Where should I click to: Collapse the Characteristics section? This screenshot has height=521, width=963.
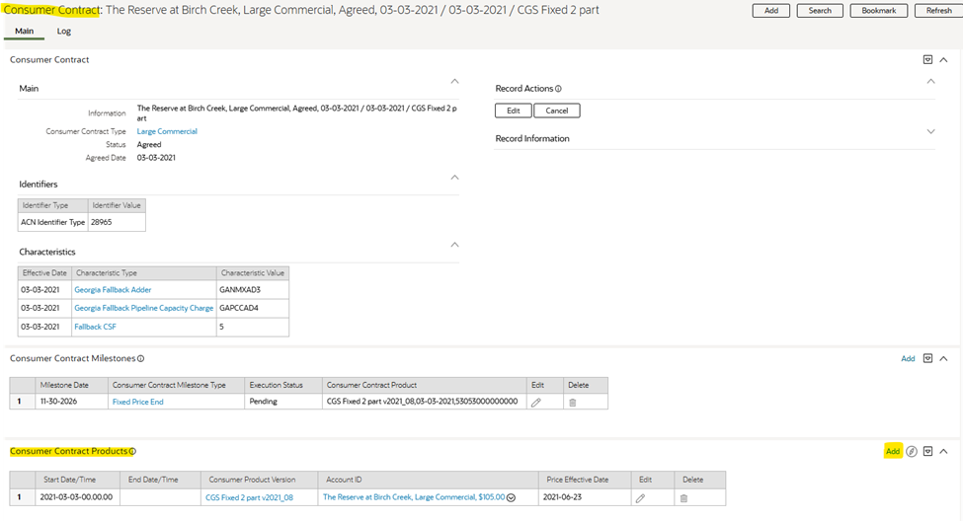[x=453, y=245]
